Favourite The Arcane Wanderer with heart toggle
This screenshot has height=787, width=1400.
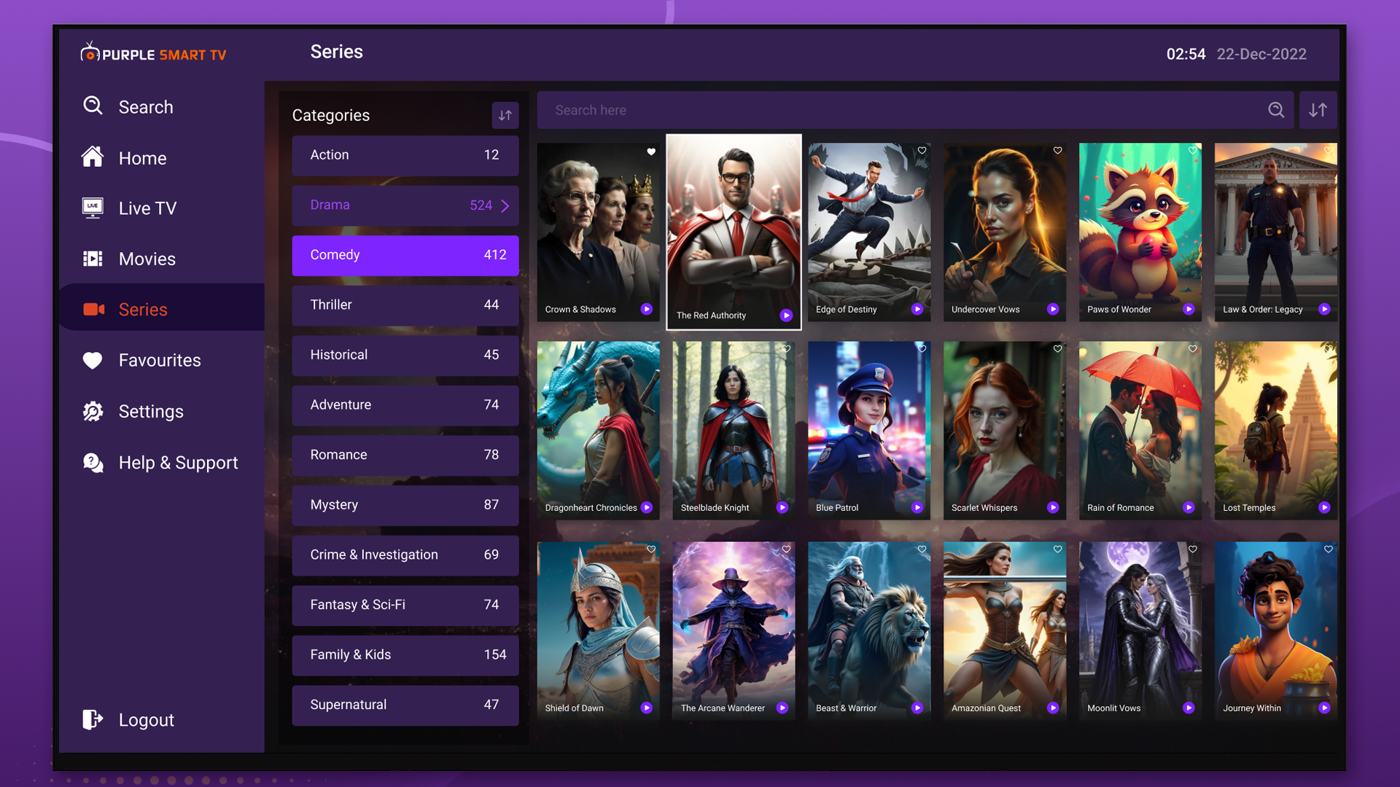click(x=786, y=549)
